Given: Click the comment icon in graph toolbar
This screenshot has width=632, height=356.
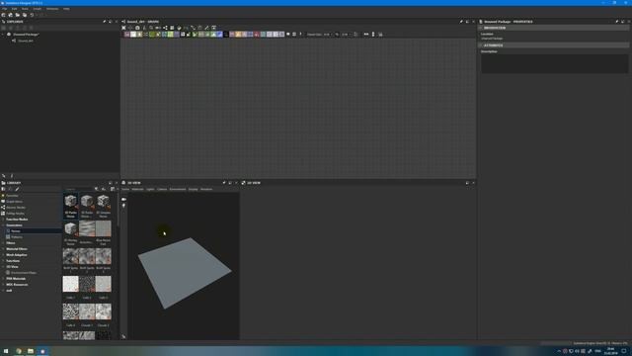Looking at the screenshot, I should (288, 35).
